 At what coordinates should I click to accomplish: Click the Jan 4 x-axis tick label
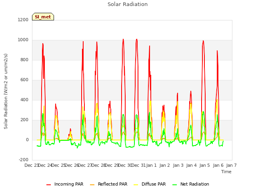[x=191, y=165]
